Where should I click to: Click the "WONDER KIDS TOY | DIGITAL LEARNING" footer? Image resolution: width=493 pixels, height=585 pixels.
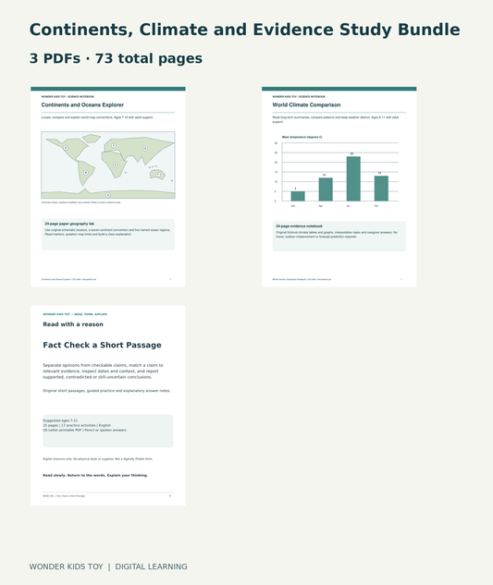pos(108,567)
